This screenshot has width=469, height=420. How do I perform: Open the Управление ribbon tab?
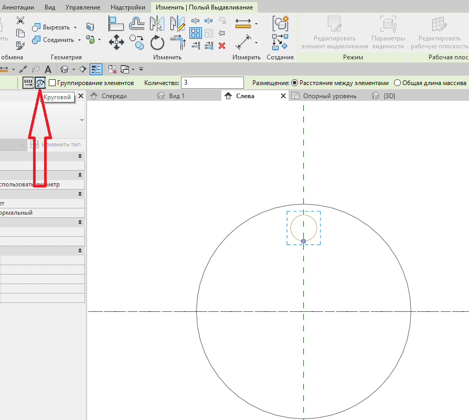(x=83, y=7)
